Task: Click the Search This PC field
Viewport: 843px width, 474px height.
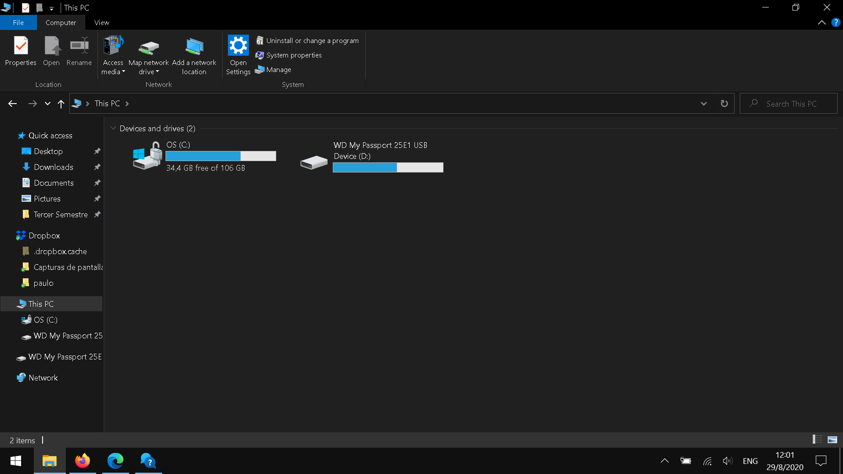Action: point(791,104)
